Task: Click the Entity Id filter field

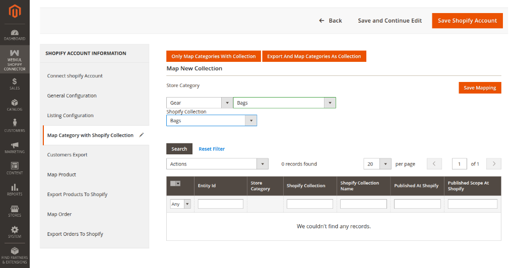Action: (221, 204)
